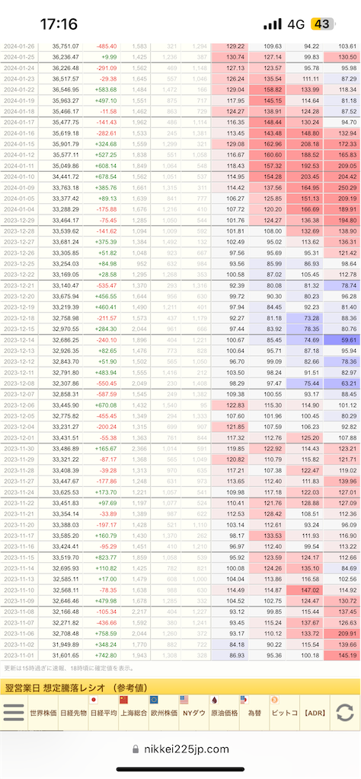Click the change value +678.54
This screenshot has width=361, height=779.
(x=106, y=176)
